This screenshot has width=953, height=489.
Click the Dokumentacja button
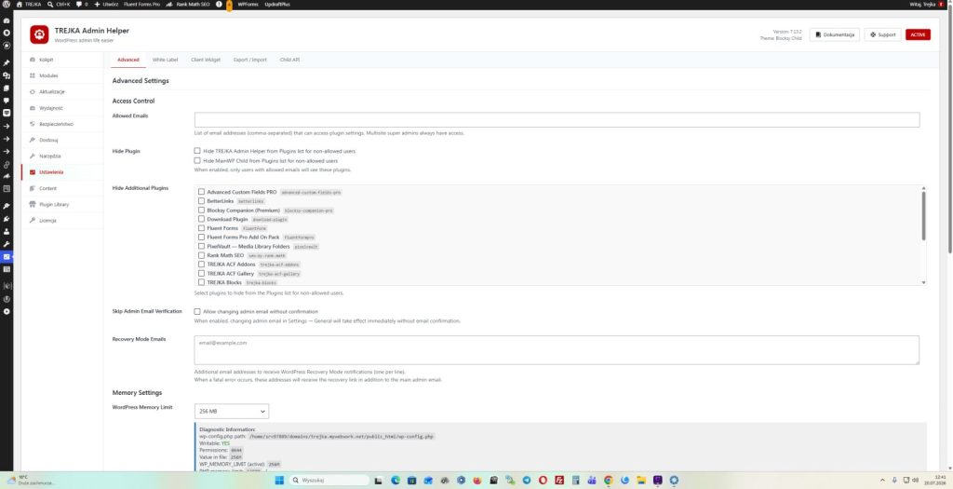[x=835, y=34]
